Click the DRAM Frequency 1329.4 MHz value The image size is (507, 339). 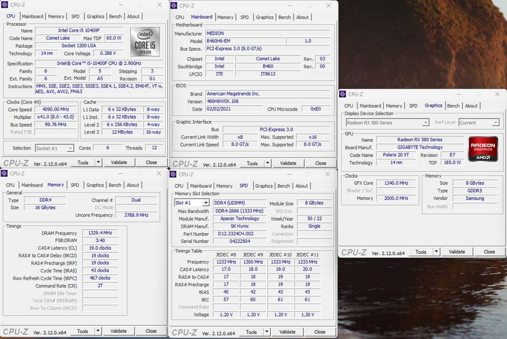coord(100,233)
